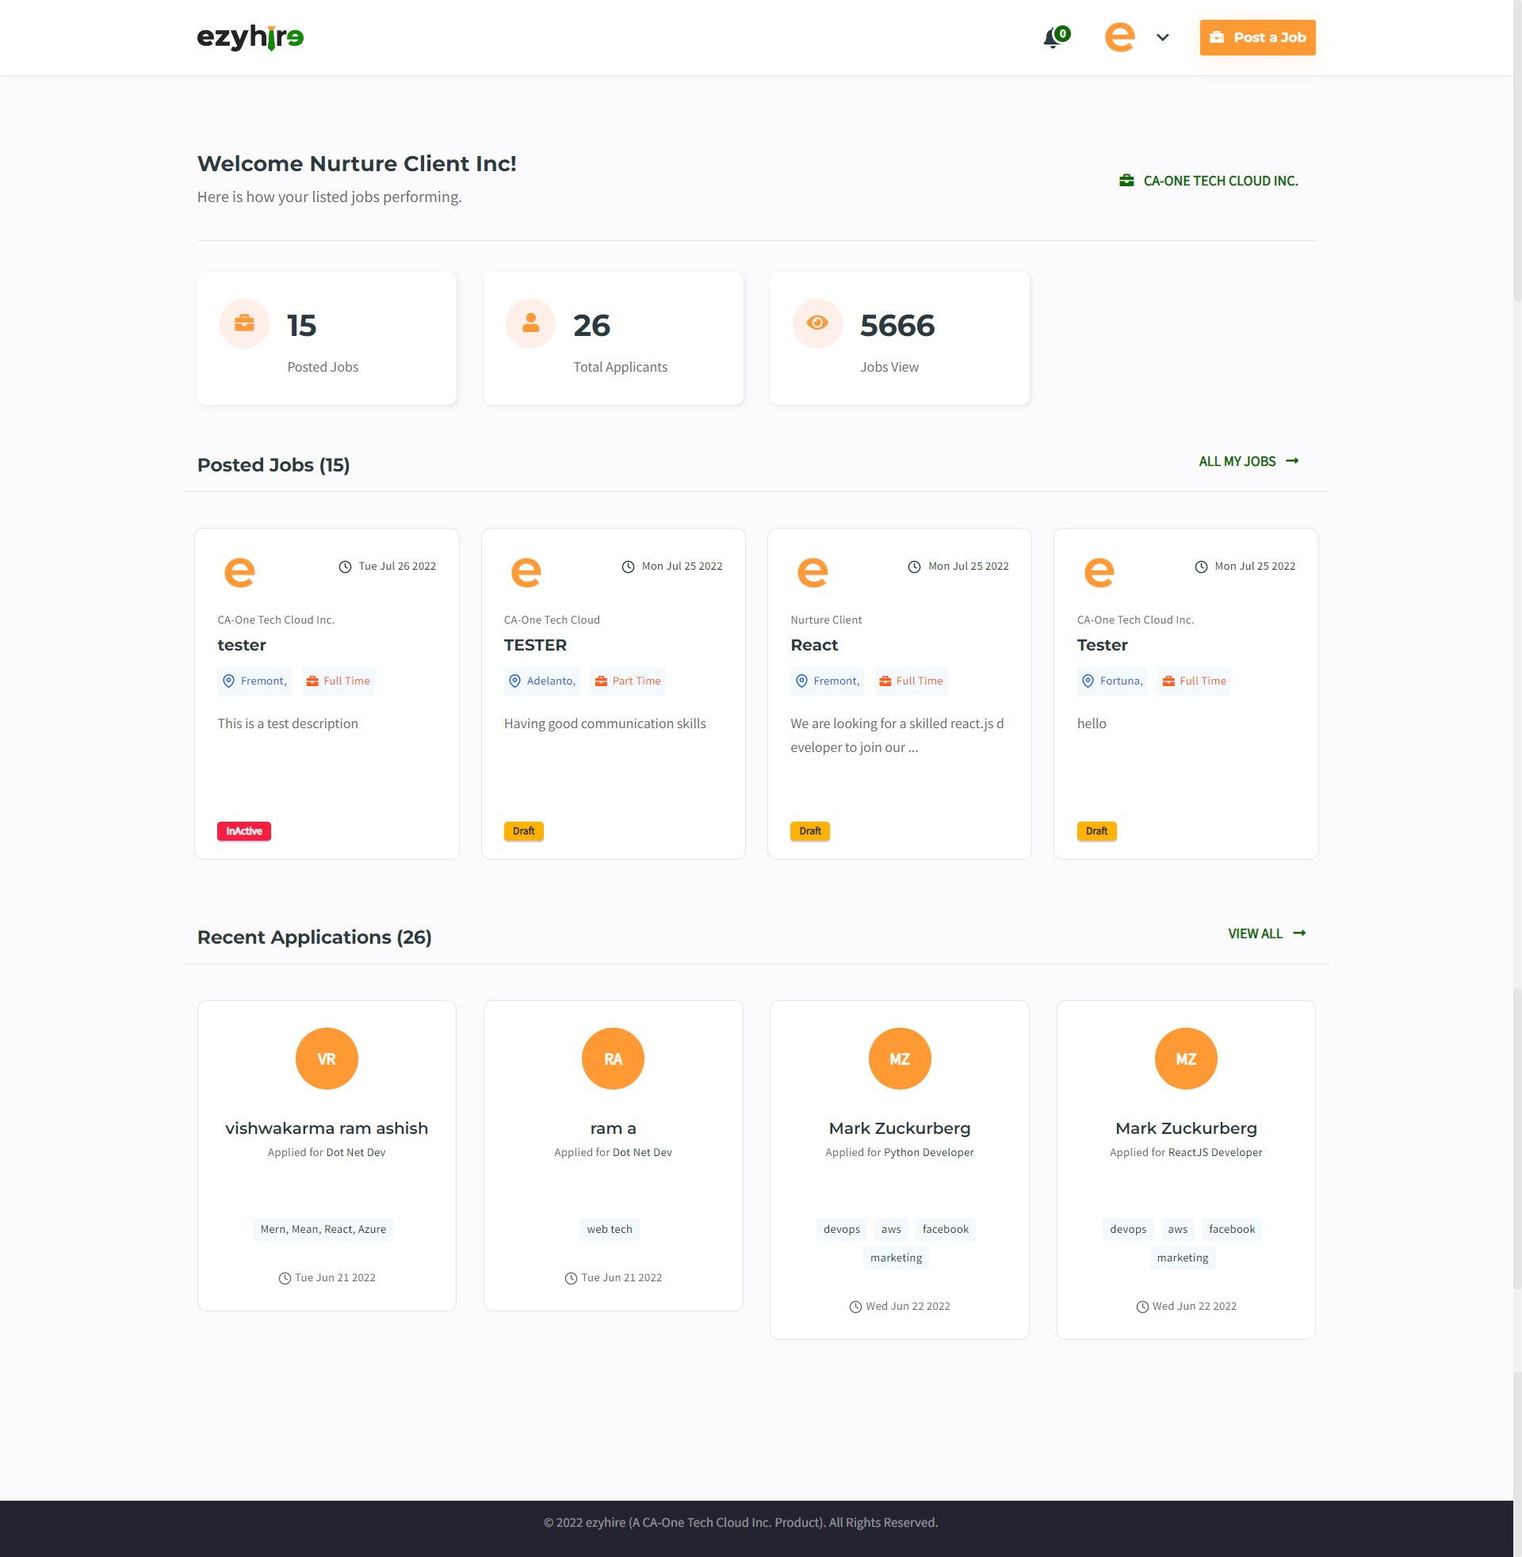
Task: Expand ALL MY JOBS with the arrow link
Action: pos(1247,461)
